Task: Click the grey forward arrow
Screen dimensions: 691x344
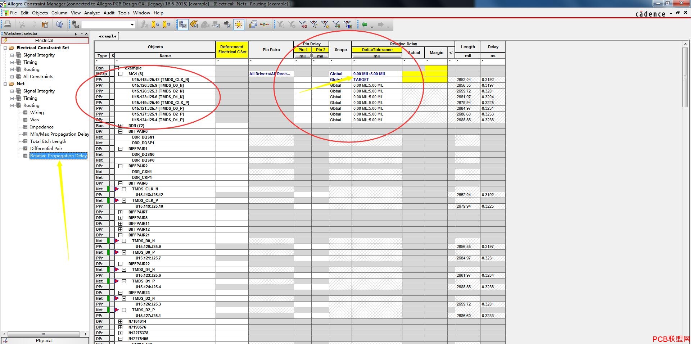Action: pyautogui.click(x=381, y=24)
